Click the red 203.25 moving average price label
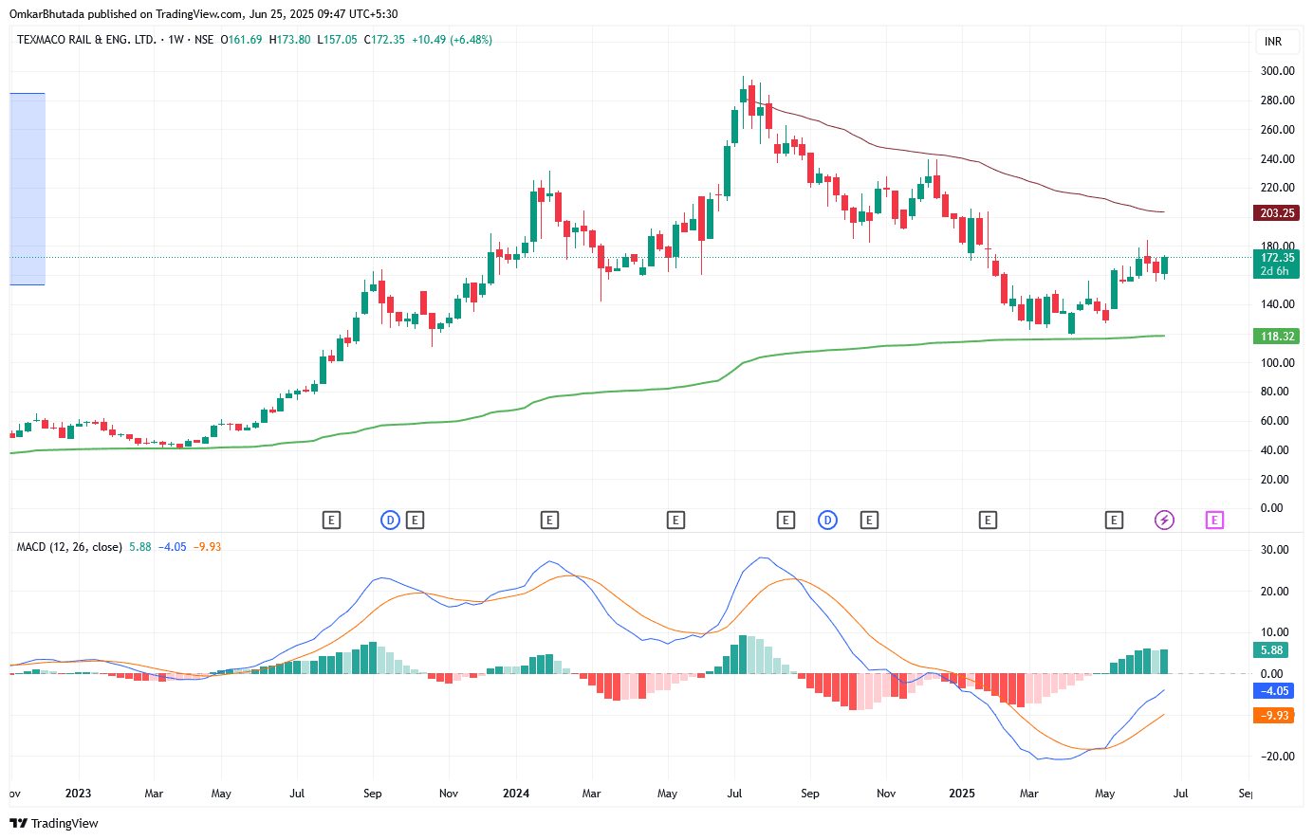The height and width of the screenshot is (840, 1313). click(x=1276, y=213)
